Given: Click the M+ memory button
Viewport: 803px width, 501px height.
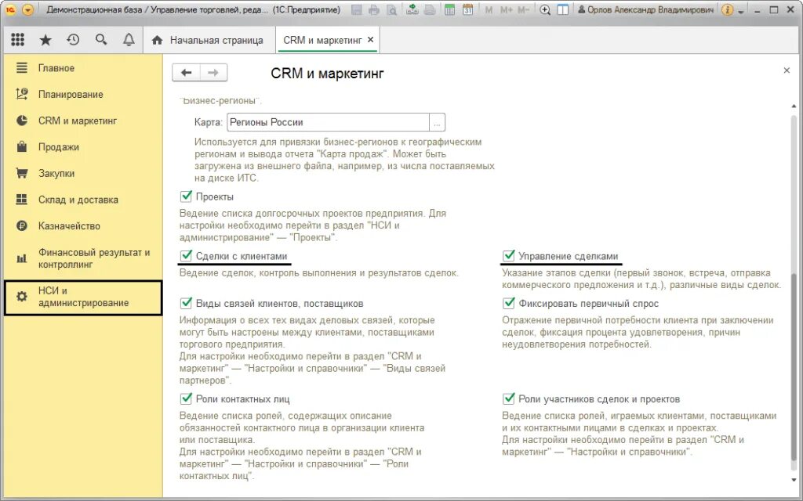Looking at the screenshot, I should click(506, 9).
